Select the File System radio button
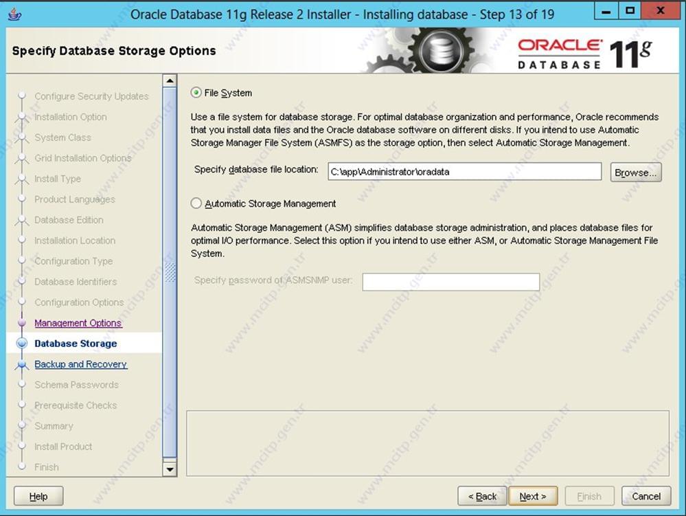 click(x=196, y=93)
